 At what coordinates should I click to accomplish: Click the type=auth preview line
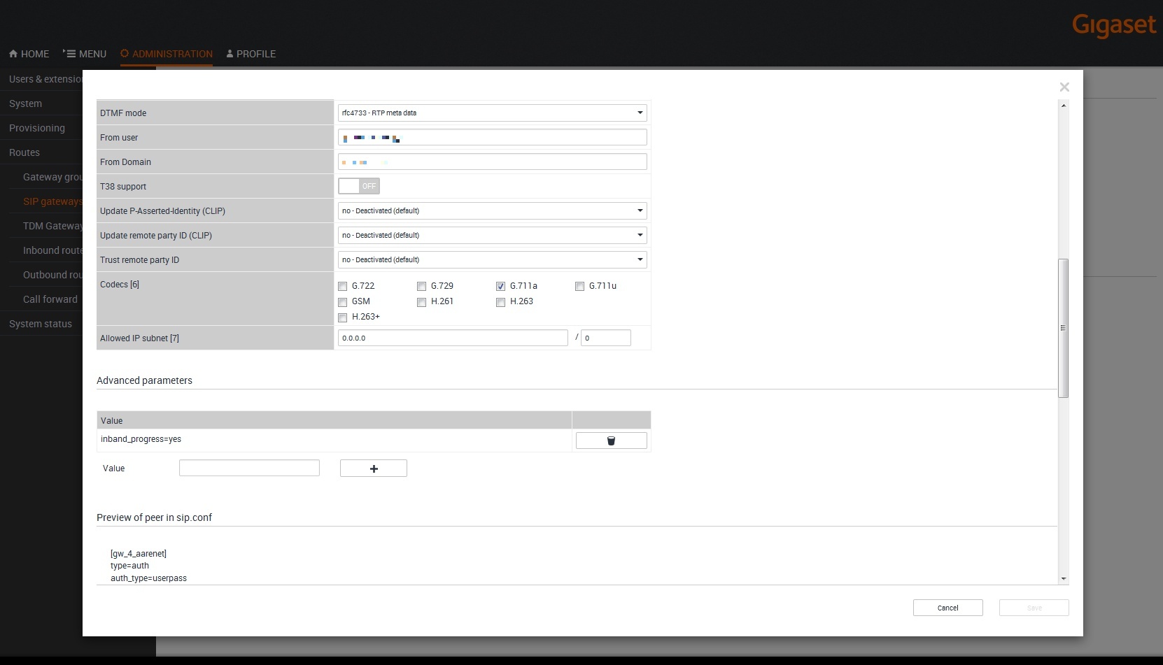(129, 566)
